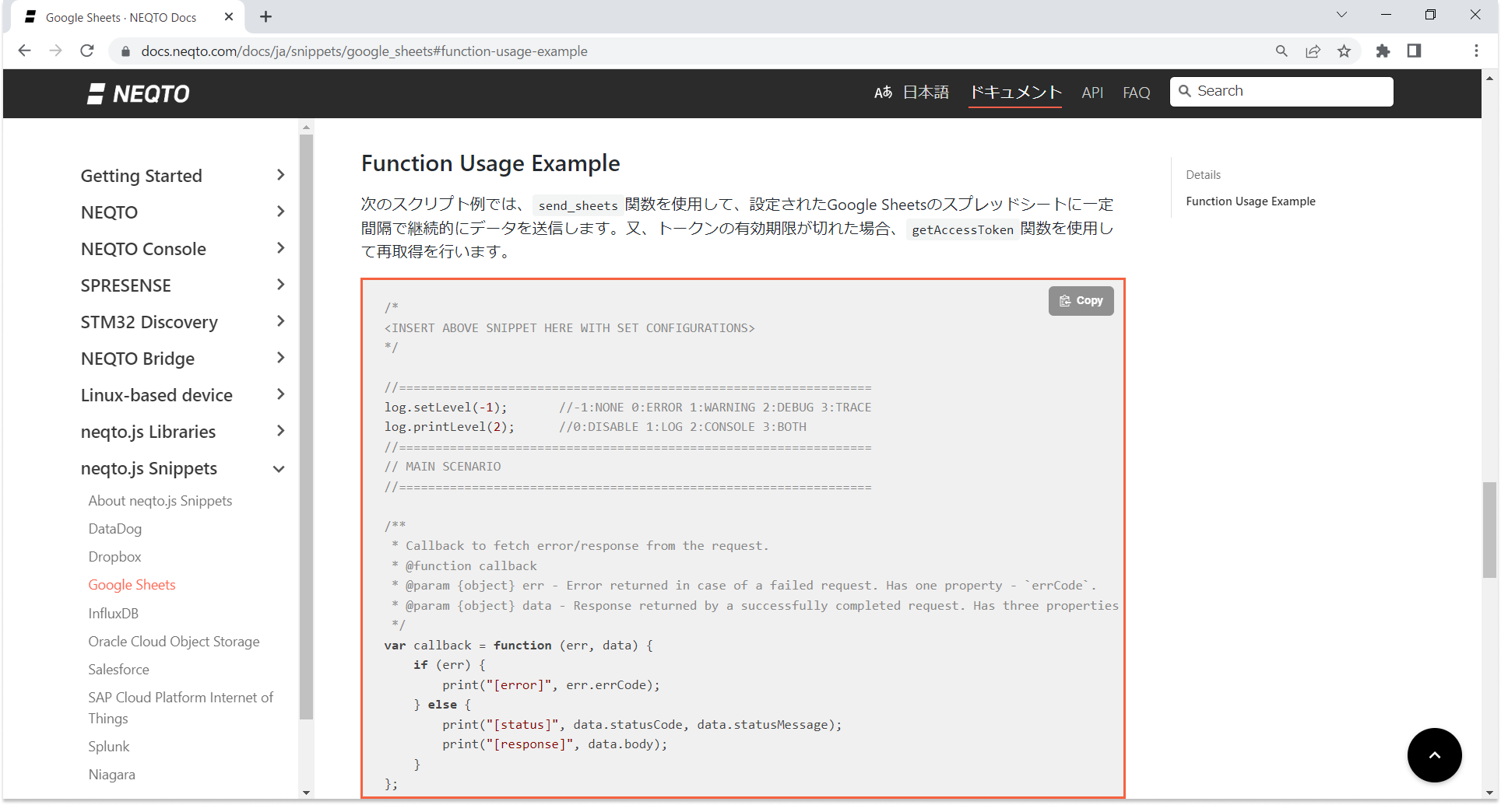
Task: Open the browser tab search dropdown caret
Action: click(1341, 14)
